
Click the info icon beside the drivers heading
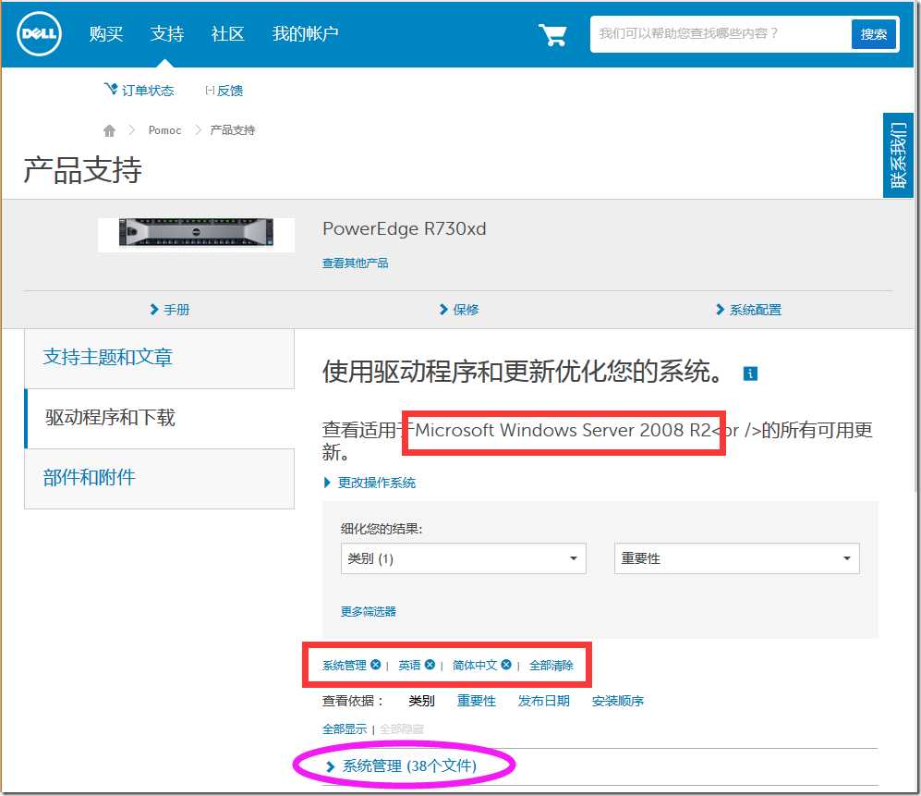coord(750,374)
